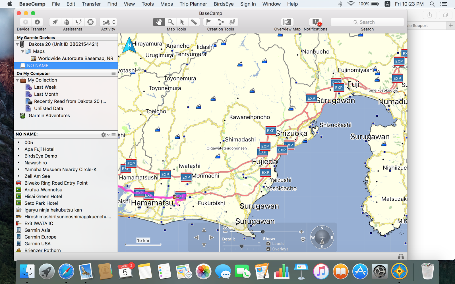This screenshot has width=455, height=284.
Task: Click the binoculars icon in status bar
Action: click(401, 256)
